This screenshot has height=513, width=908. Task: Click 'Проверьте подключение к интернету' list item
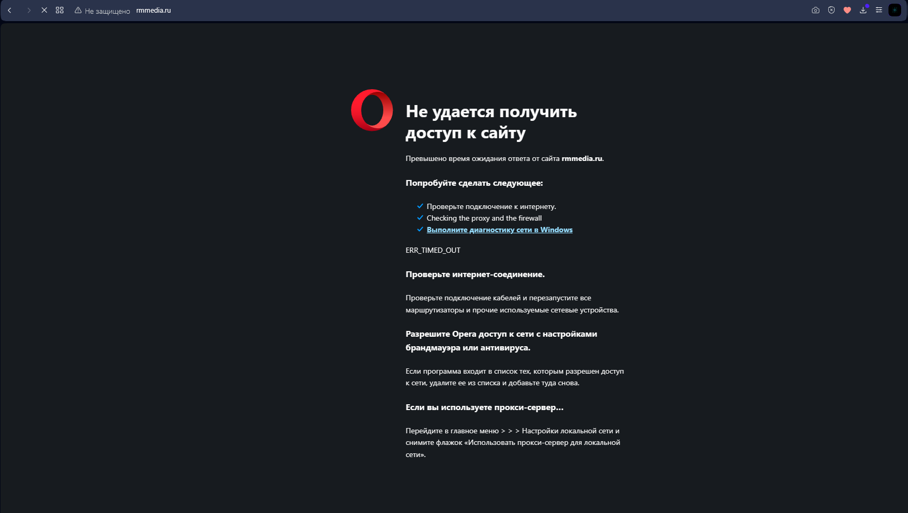[x=491, y=206]
